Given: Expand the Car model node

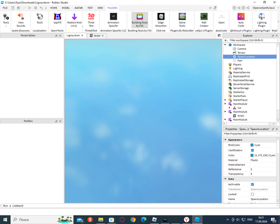Looking at the screenshot, I should point(230,108).
